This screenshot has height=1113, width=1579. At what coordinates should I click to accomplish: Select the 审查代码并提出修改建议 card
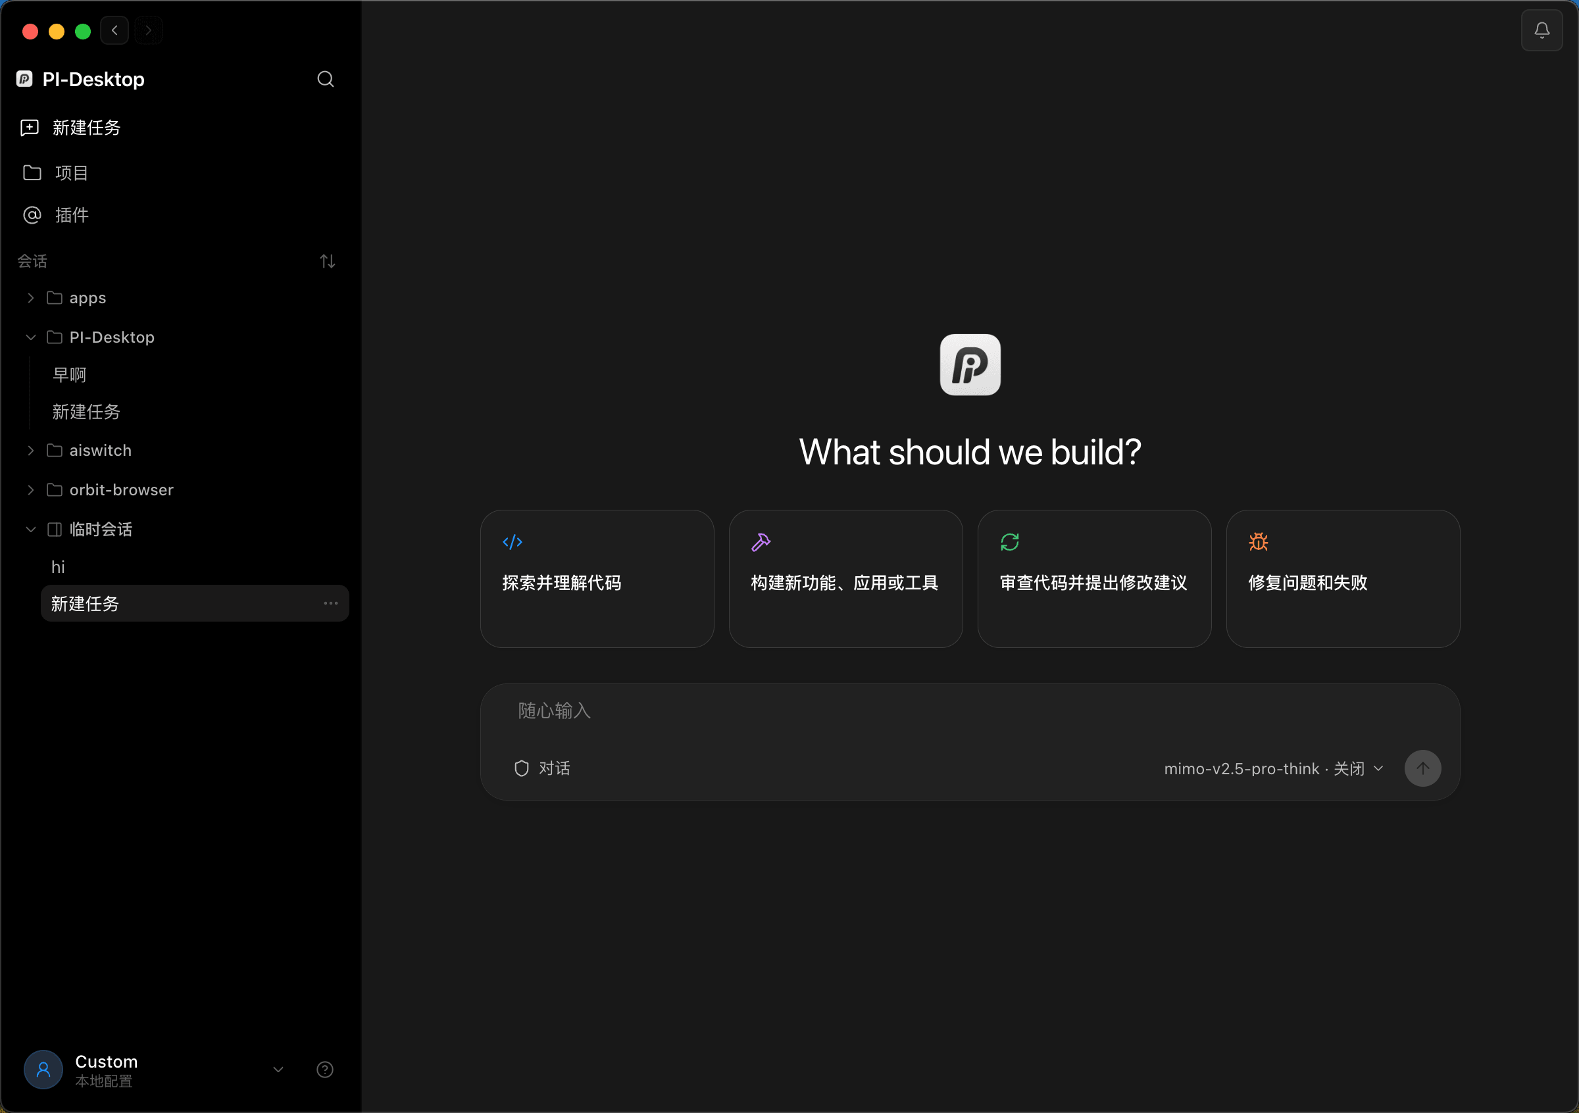click(1094, 579)
